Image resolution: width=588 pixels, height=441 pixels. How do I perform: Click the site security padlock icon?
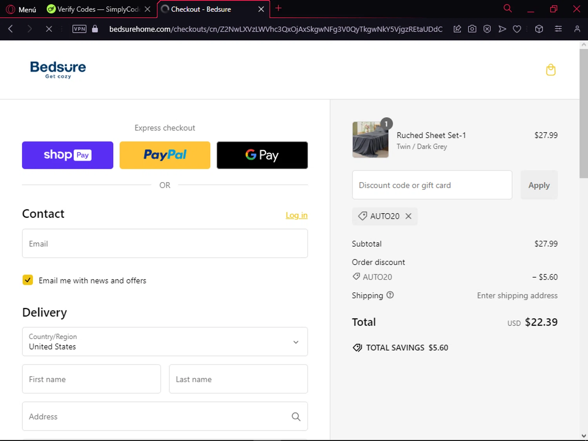pos(95,29)
